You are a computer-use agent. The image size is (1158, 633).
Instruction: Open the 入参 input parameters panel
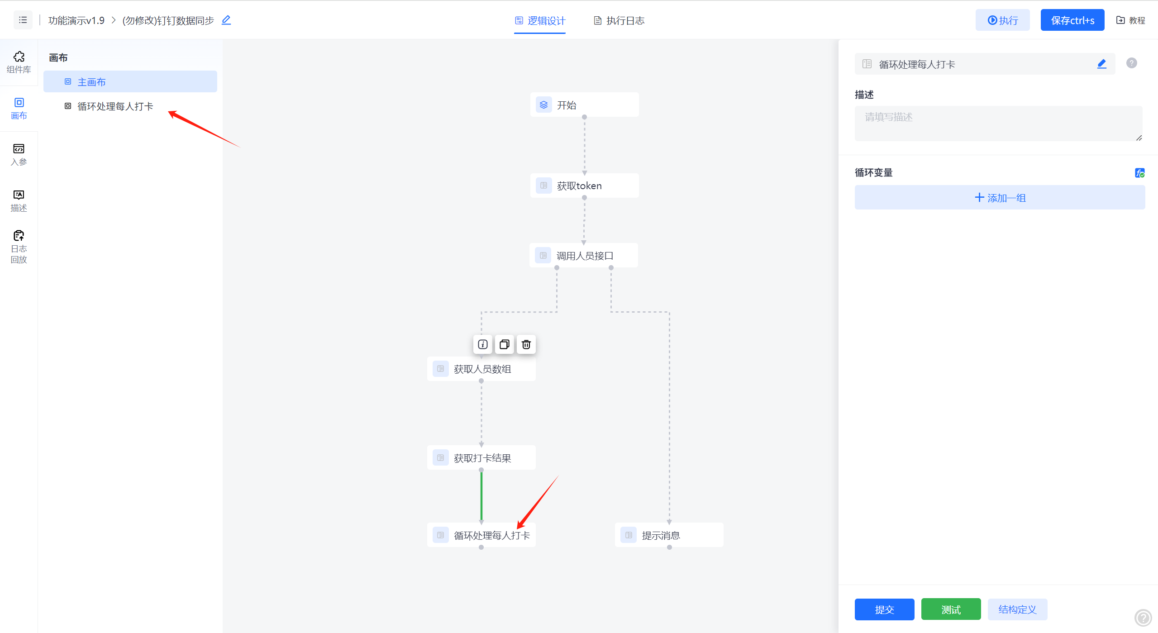point(19,154)
